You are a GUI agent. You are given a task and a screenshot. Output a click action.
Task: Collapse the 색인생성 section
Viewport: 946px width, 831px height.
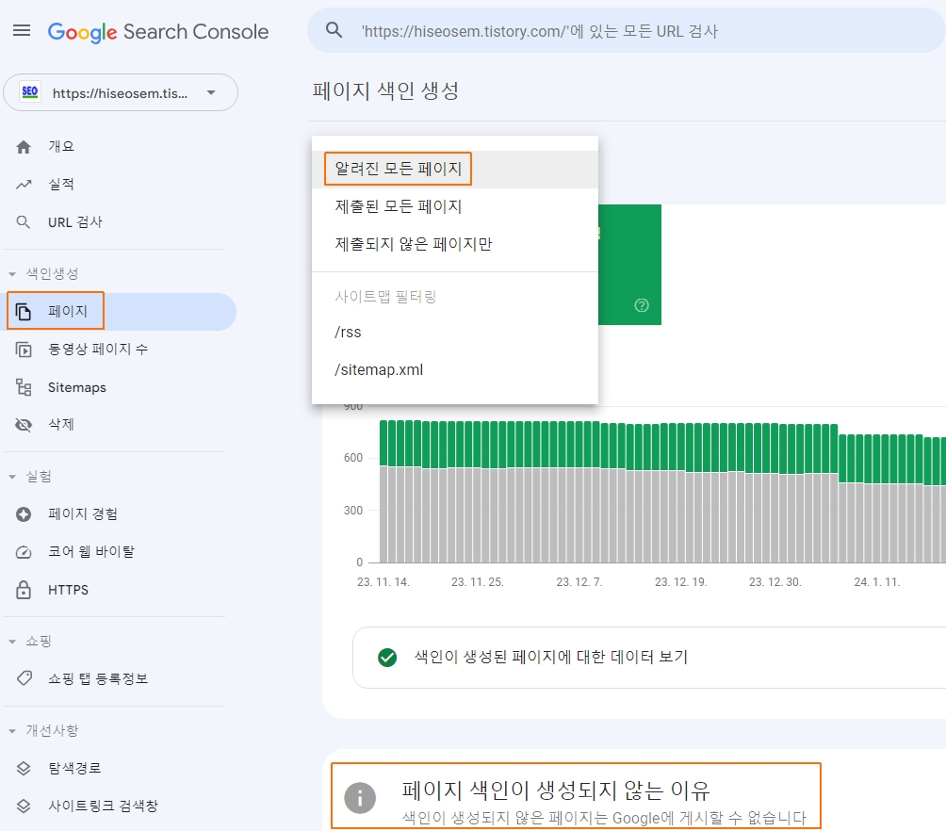tap(13, 274)
